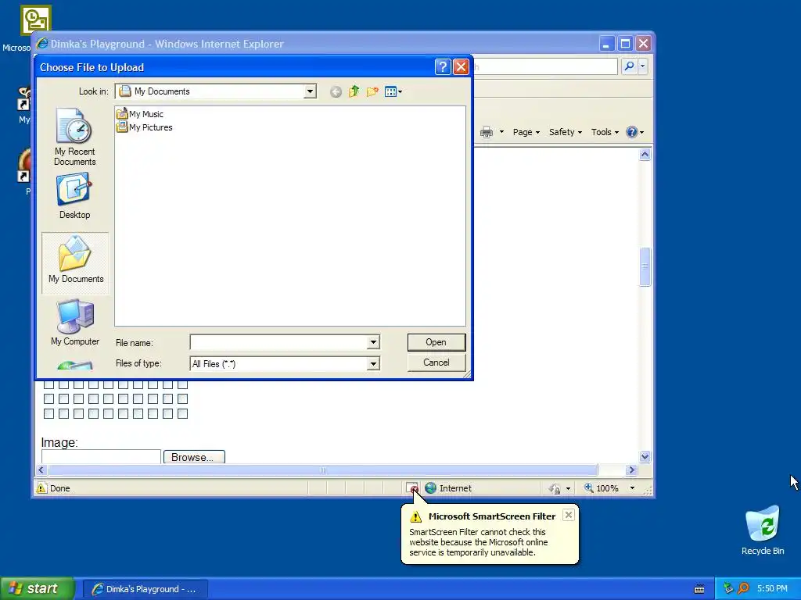The image size is (801, 600).
Task: Open the zoom level dropdown arrow
Action: coord(632,488)
